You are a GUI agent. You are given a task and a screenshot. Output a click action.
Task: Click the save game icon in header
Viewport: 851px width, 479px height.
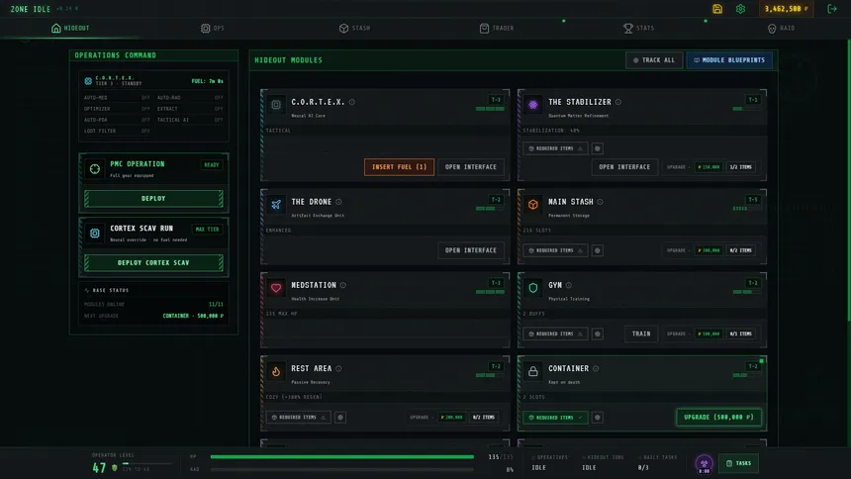[717, 9]
